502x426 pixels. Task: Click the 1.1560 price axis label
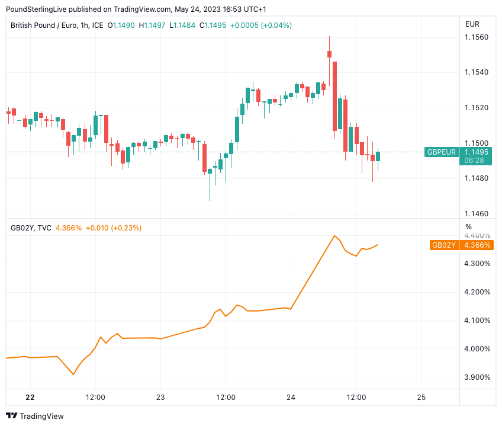coord(476,37)
